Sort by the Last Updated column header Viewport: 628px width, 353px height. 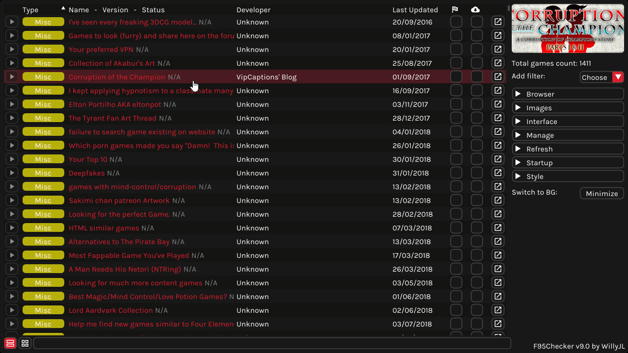tap(415, 10)
